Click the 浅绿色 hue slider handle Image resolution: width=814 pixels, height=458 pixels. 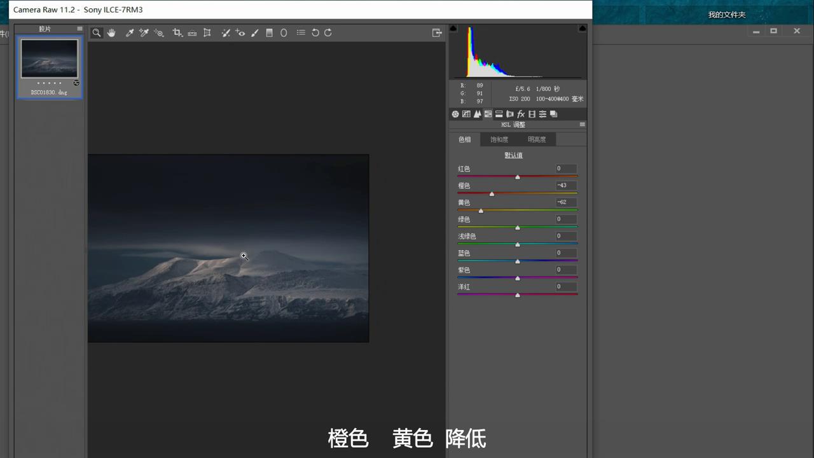click(x=518, y=244)
